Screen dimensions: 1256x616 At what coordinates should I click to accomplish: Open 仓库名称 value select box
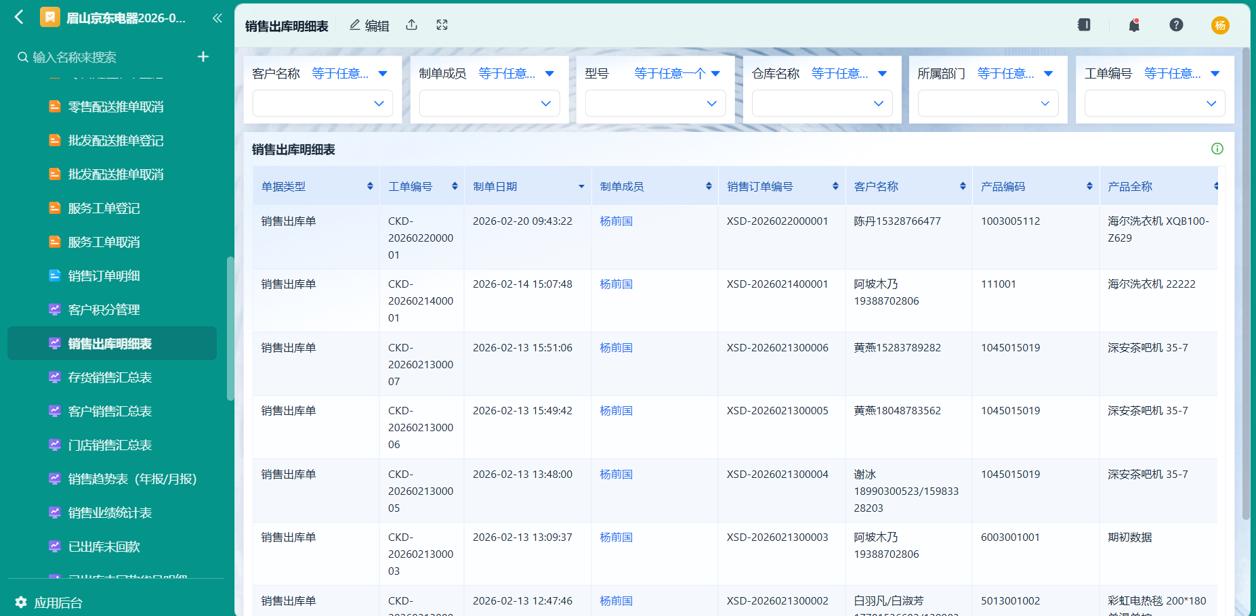(822, 104)
